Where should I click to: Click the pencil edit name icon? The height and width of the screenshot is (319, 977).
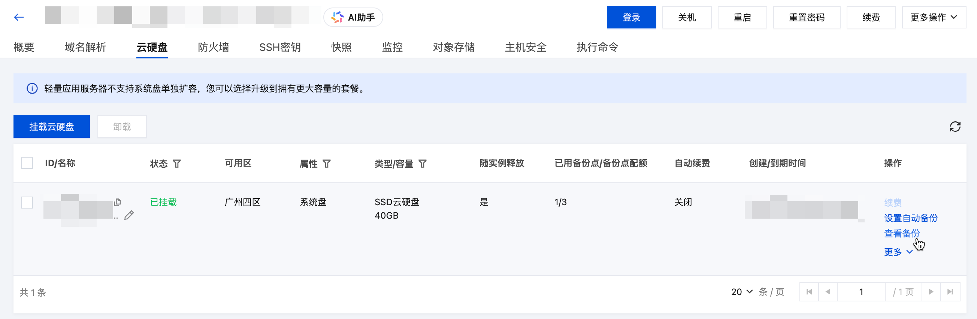(x=129, y=215)
